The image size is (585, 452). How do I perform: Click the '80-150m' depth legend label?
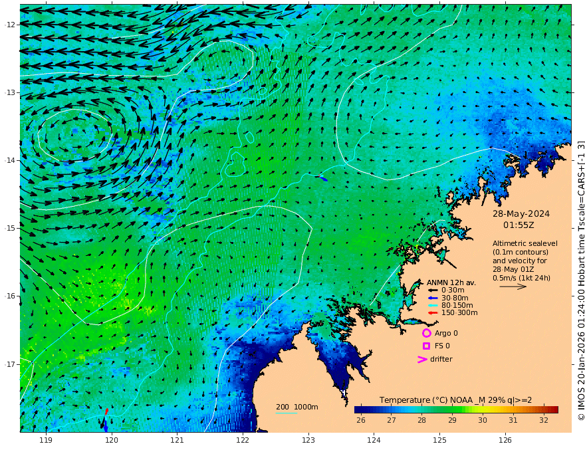tap(457, 306)
